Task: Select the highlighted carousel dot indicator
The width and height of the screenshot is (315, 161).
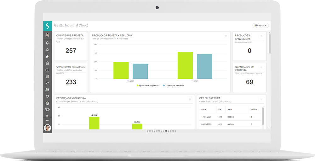Action: (x=166, y=131)
